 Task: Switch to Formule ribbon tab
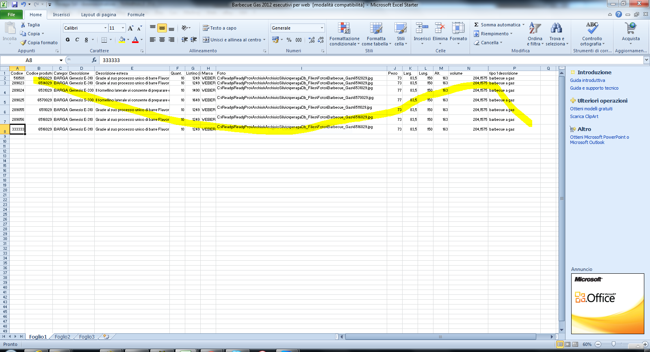[136, 15]
